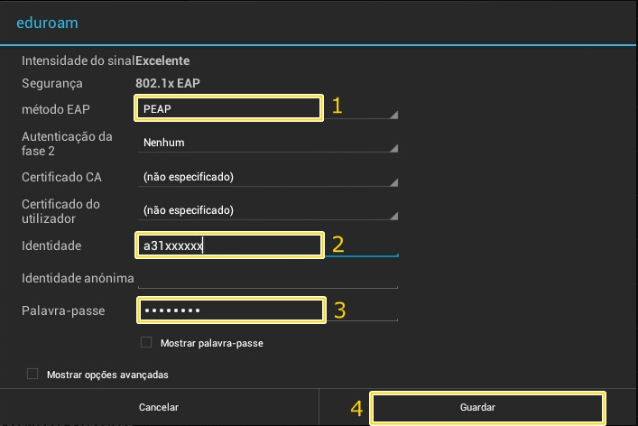
Task: Select the Cancelar button
Action: click(x=159, y=407)
